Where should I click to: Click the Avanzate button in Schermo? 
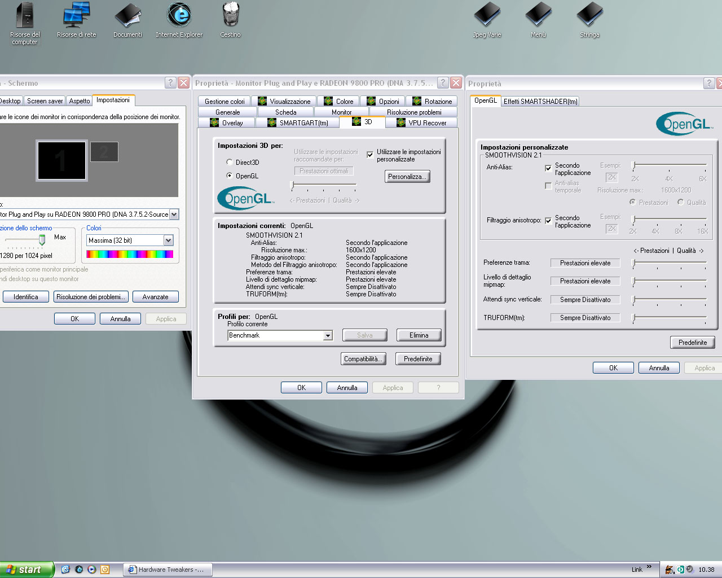click(155, 297)
